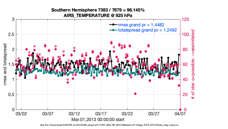
Task: Click the 04/01 date tick label
Action: (x=180, y=113)
